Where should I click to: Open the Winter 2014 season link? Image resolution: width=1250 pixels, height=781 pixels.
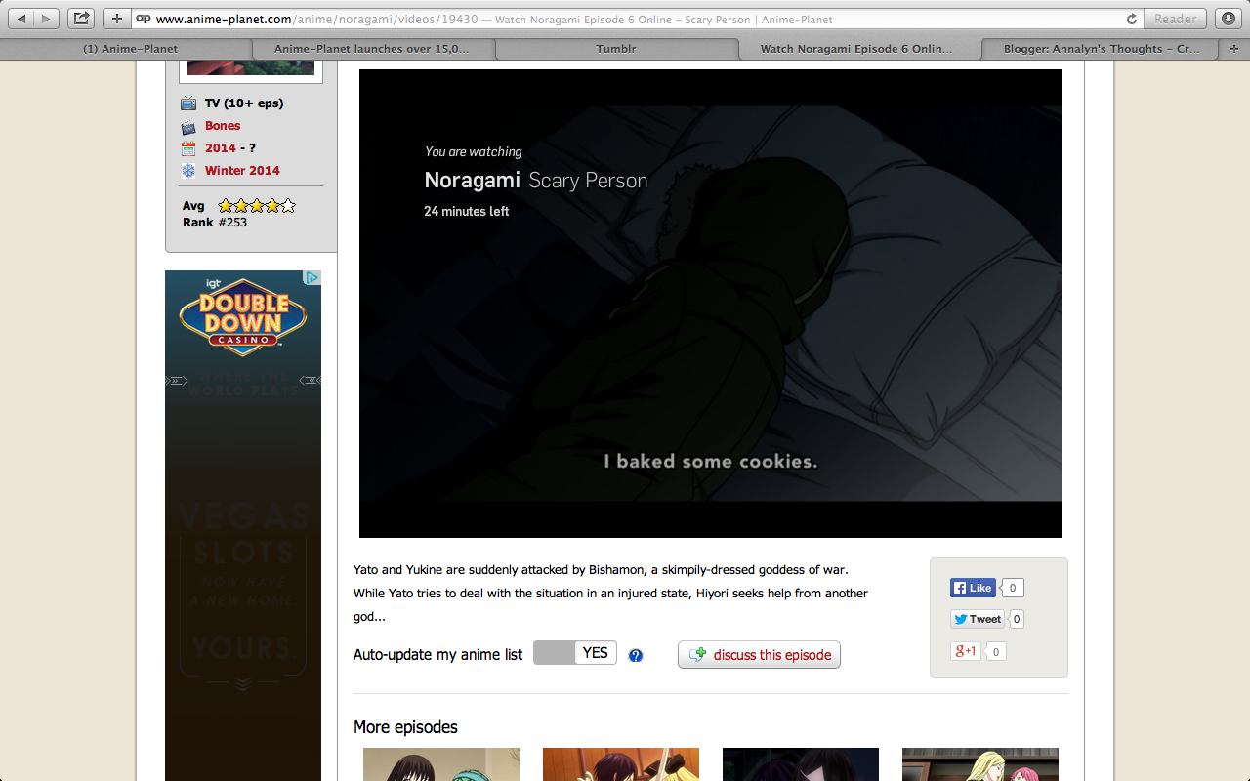pos(242,171)
